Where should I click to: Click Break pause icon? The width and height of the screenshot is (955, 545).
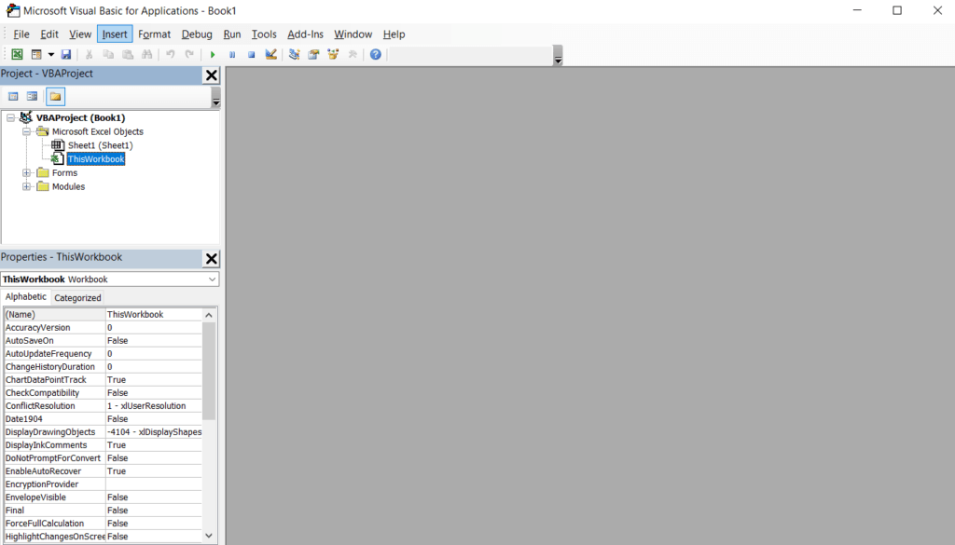pos(232,55)
